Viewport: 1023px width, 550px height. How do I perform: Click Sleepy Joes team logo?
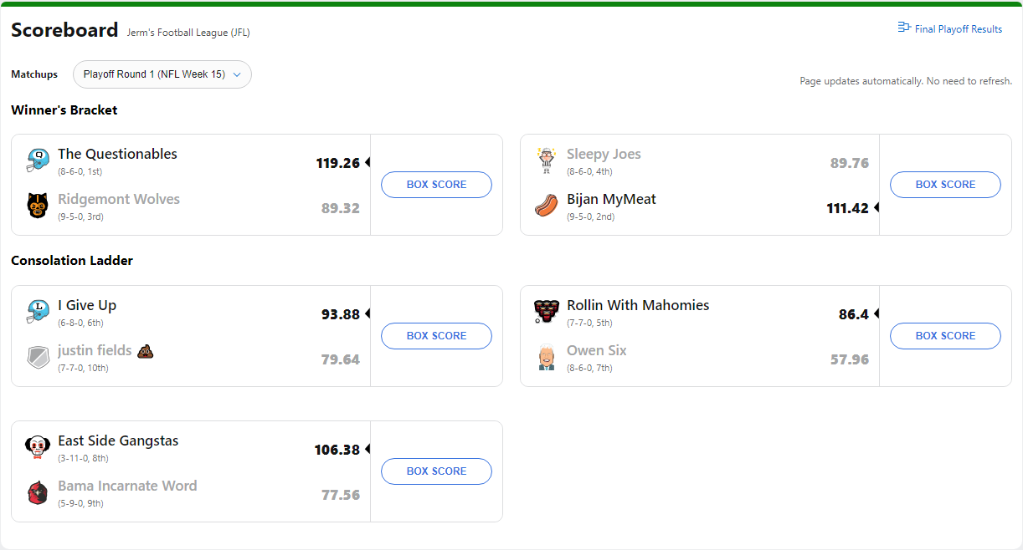(547, 160)
